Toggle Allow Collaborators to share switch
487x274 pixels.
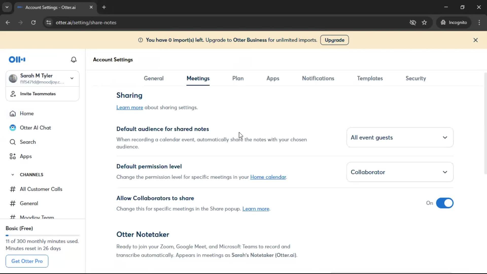[x=445, y=203]
